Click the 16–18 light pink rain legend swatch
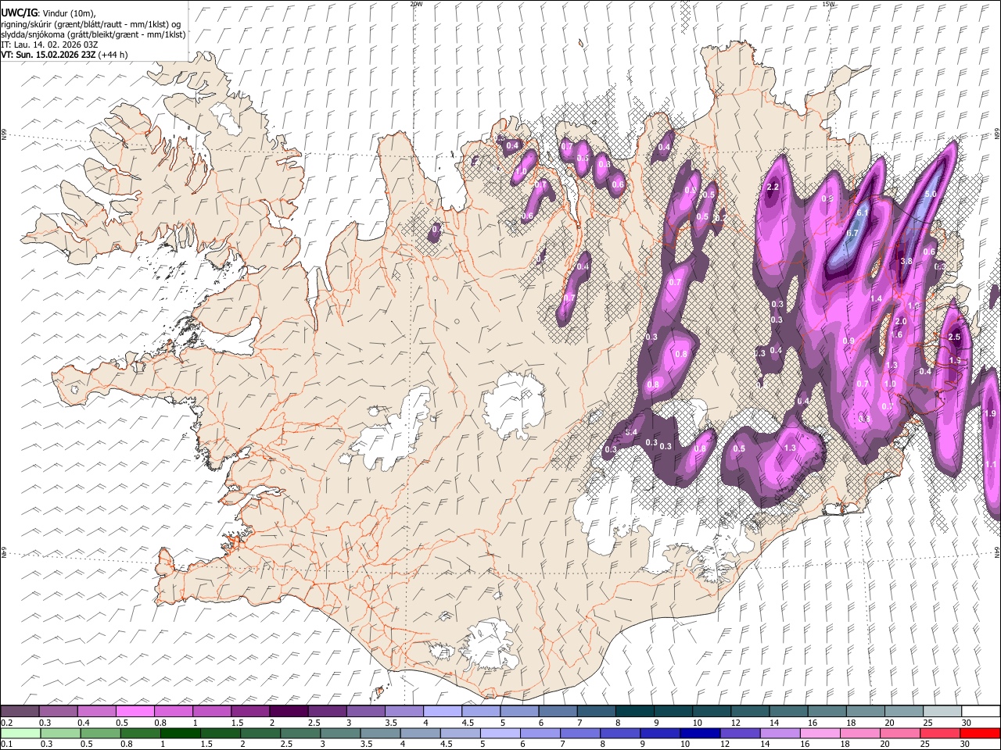Viewport: 1001px width, 750px height. tap(820, 733)
